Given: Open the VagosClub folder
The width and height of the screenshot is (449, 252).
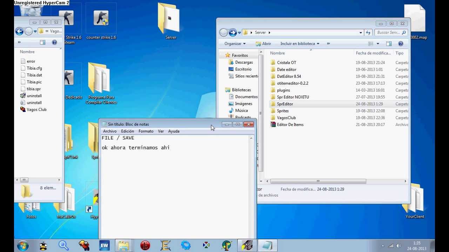Looking at the screenshot, I should click(286, 118).
